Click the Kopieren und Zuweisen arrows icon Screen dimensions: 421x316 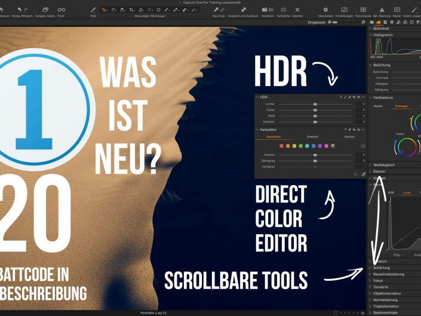point(243,10)
